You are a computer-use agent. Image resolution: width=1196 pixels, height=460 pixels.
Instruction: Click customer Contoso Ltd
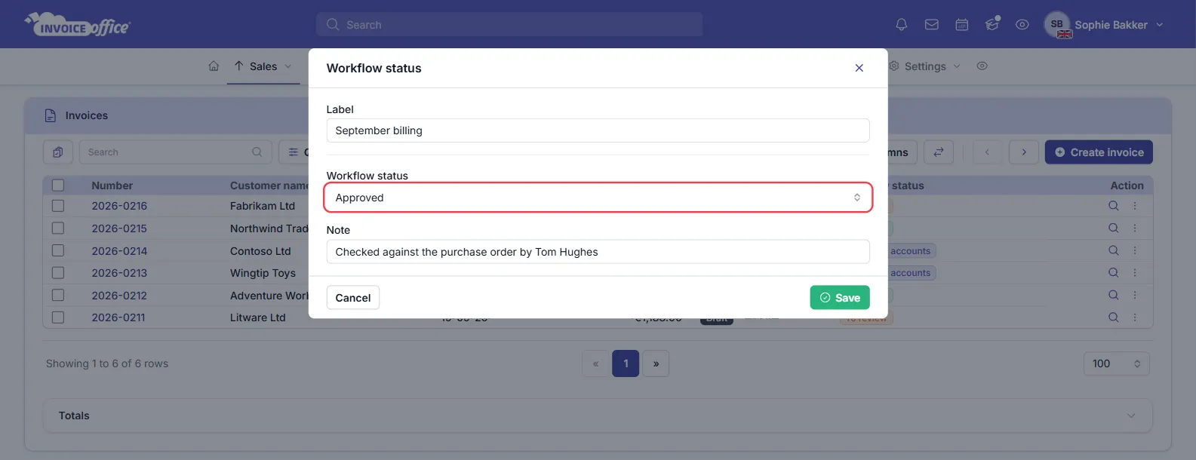click(260, 250)
